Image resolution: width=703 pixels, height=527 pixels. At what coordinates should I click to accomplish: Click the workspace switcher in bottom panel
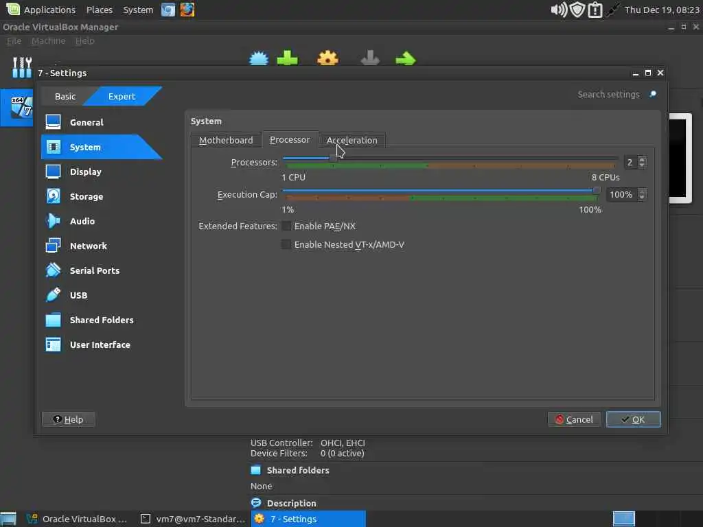pyautogui.click(x=623, y=519)
